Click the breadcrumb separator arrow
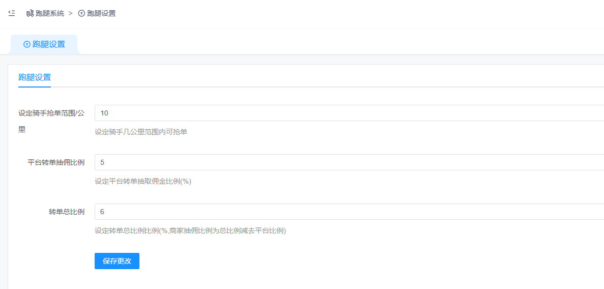Screen dimensions: 604x289 point(71,13)
